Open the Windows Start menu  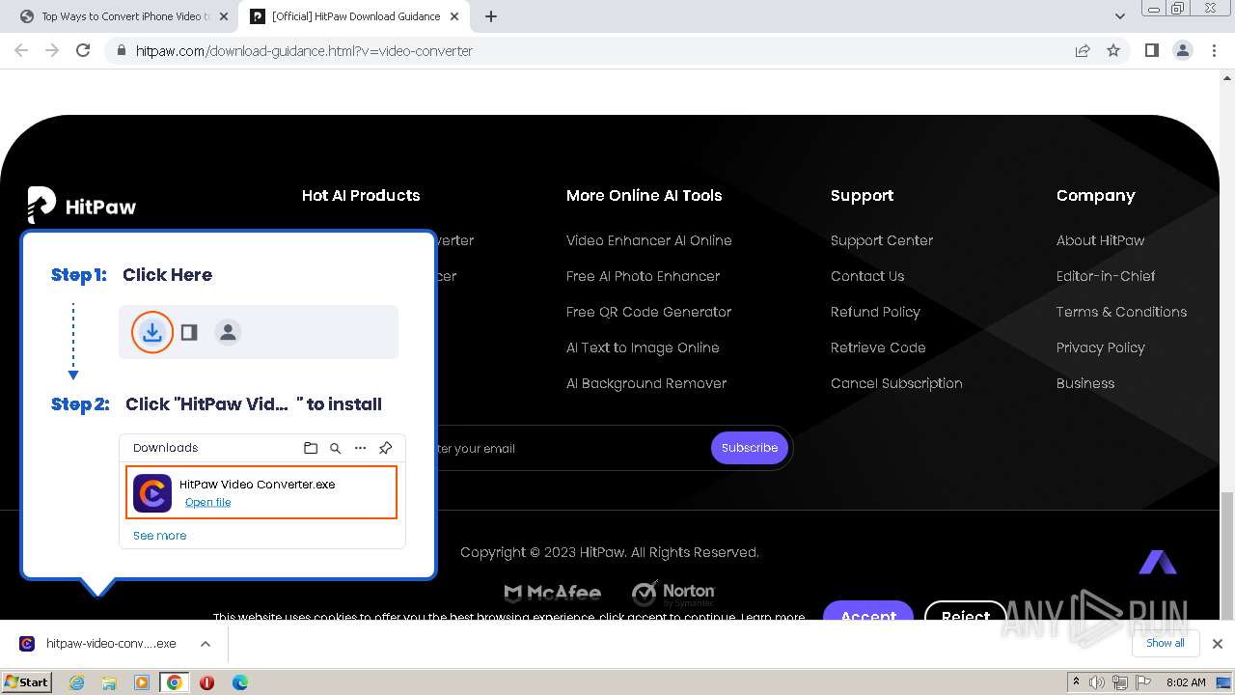point(26,682)
